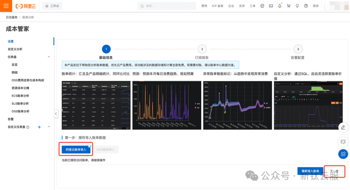This screenshot has height=190, width=350.
Task: Open 资源成本分摊 dashboard
Action: (x=20, y=88)
